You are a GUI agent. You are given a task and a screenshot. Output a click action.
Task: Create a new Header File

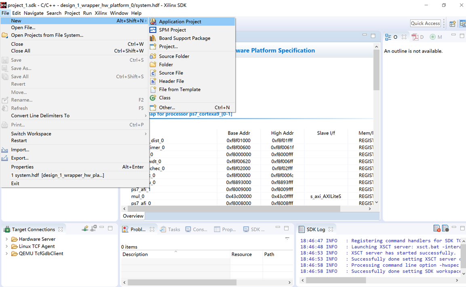click(192, 81)
